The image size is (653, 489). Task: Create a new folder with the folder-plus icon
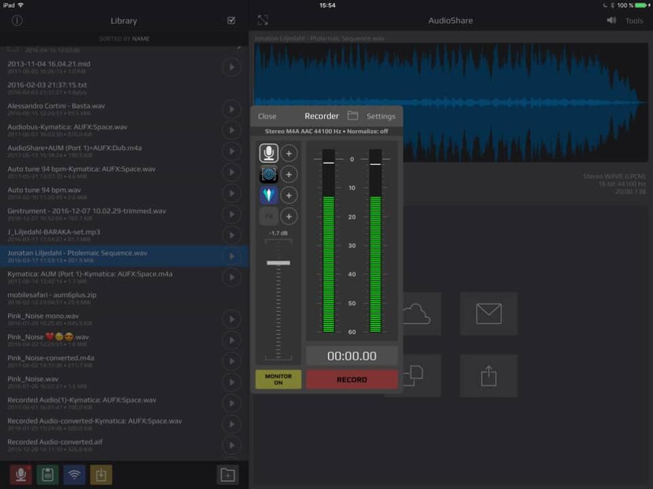227,475
